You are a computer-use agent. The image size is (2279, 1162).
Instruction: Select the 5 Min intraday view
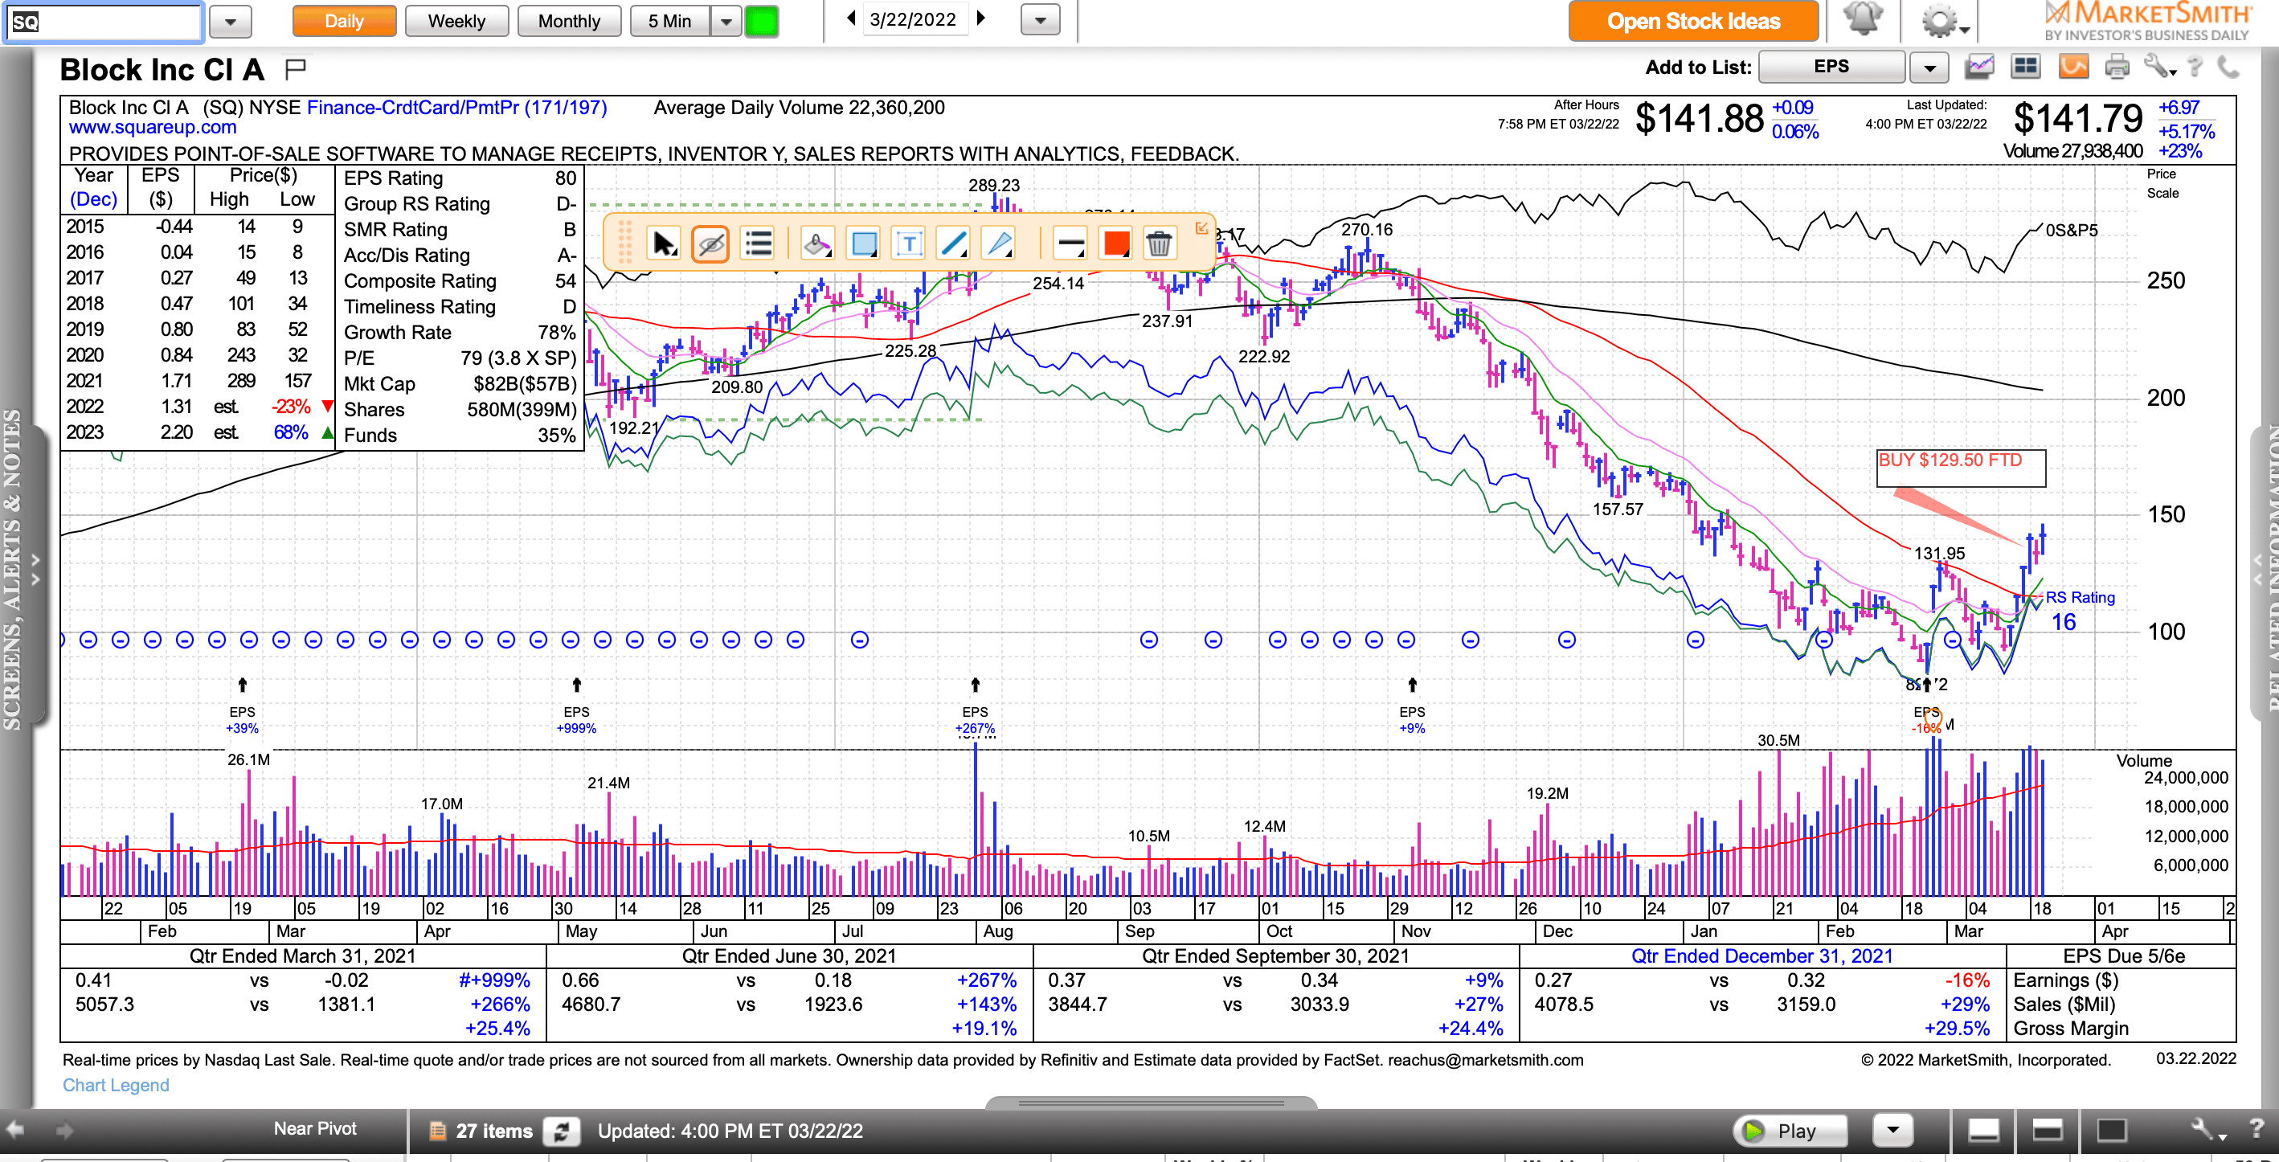click(x=669, y=21)
